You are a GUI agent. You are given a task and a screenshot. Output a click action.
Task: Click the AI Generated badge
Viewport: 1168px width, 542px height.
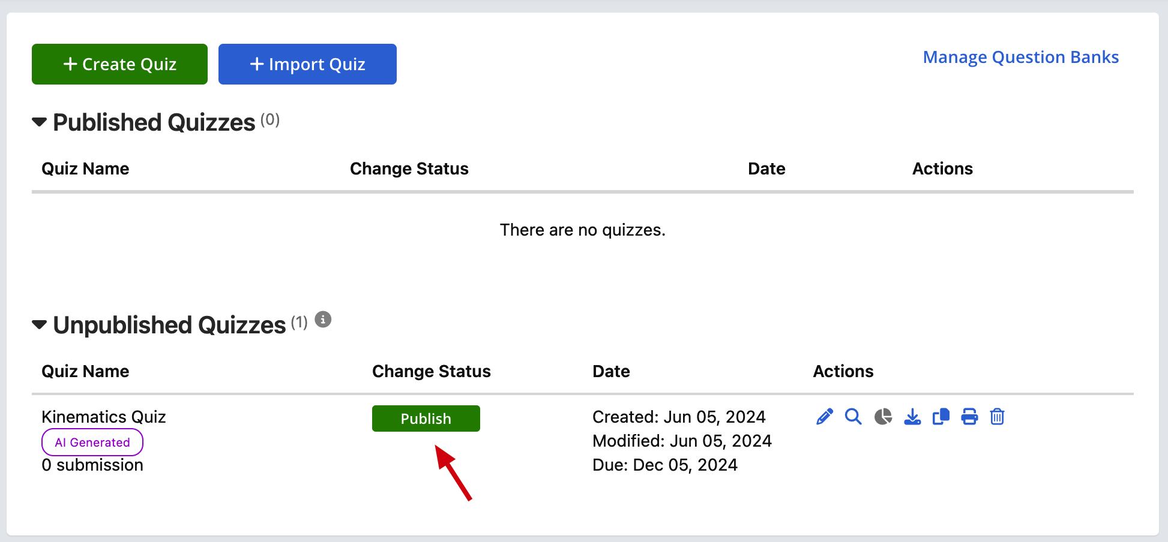point(92,442)
